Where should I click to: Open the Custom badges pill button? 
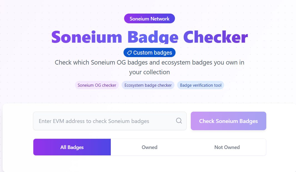tap(149, 53)
